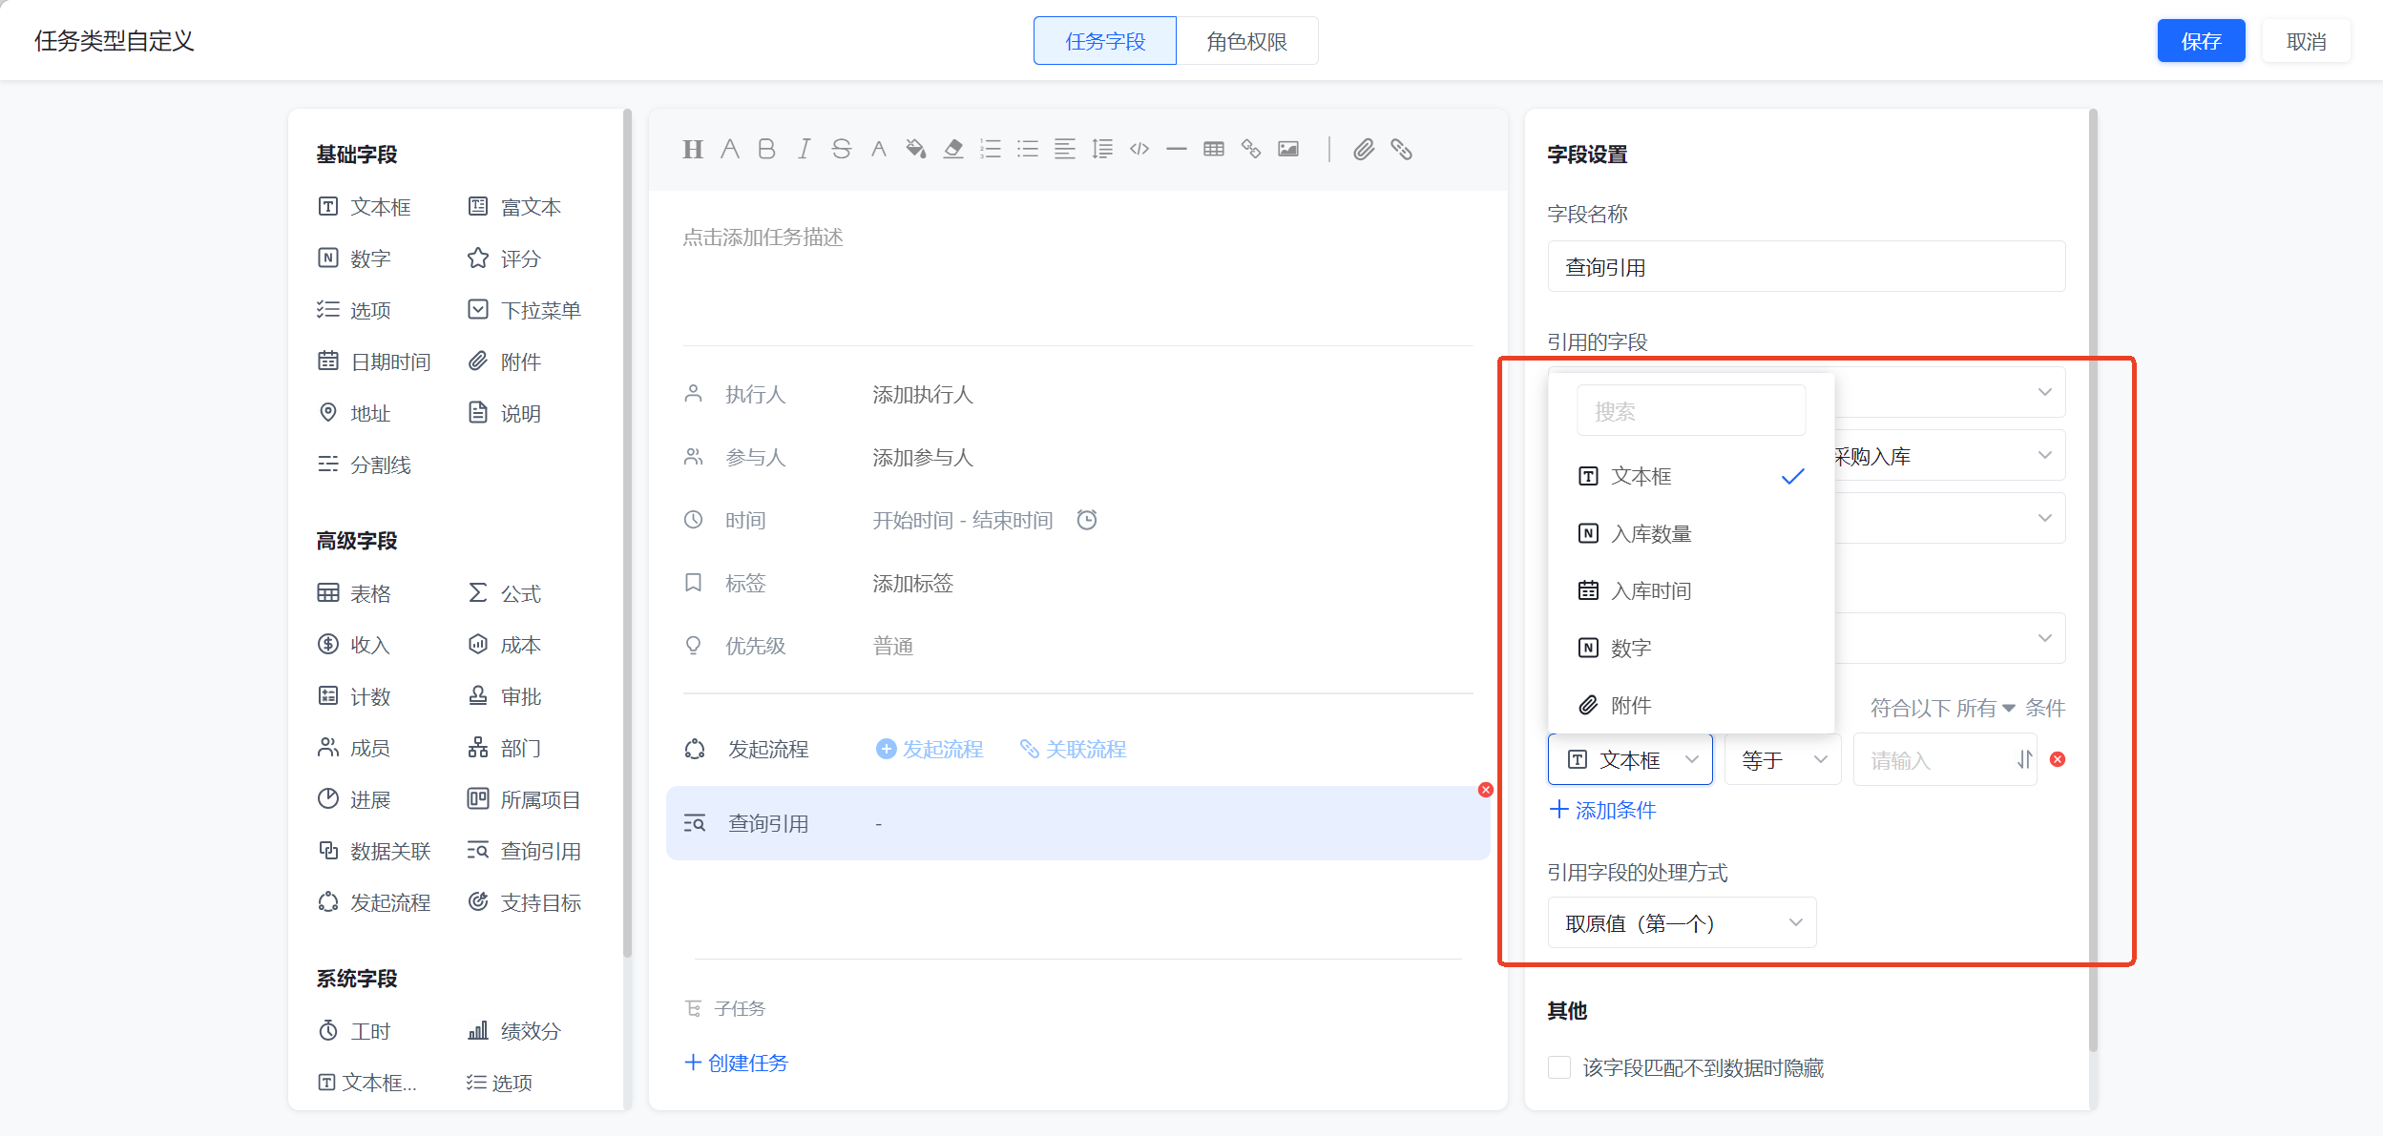Open line height spacing icon
The height and width of the screenshot is (1136, 2383).
(x=1102, y=150)
